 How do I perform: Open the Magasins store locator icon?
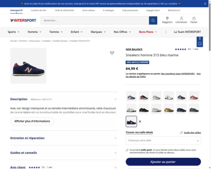167,20
